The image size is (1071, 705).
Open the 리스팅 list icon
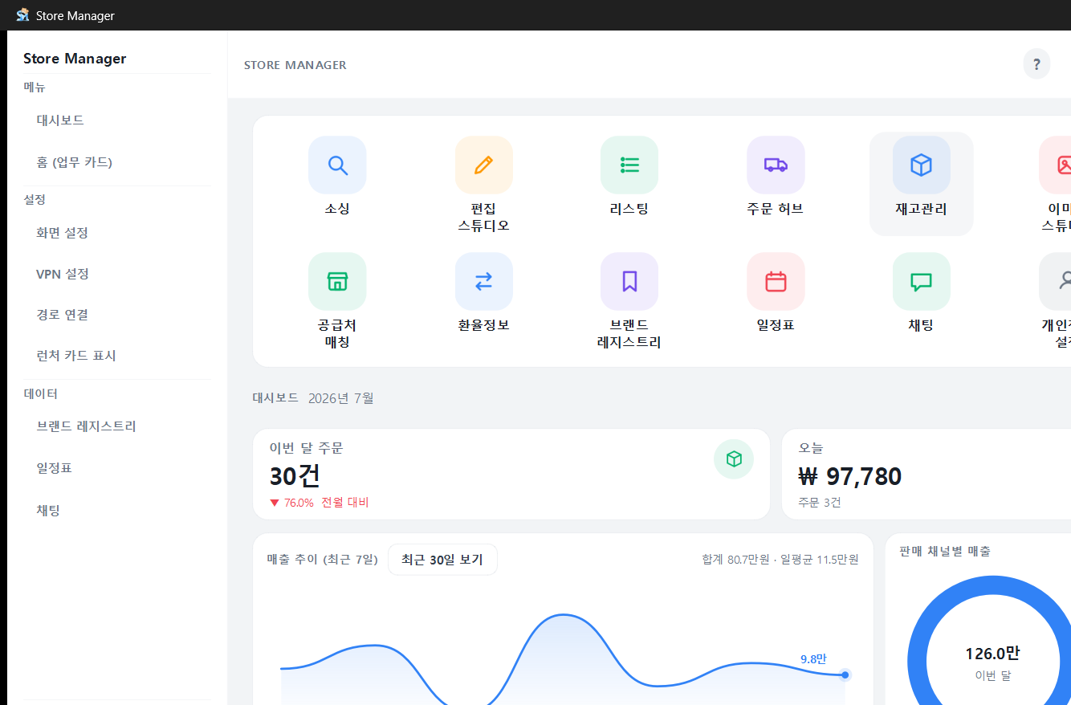pyautogui.click(x=629, y=165)
